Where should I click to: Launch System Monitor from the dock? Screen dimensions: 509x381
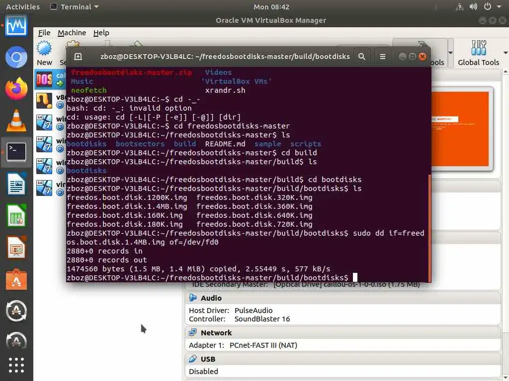16,26
